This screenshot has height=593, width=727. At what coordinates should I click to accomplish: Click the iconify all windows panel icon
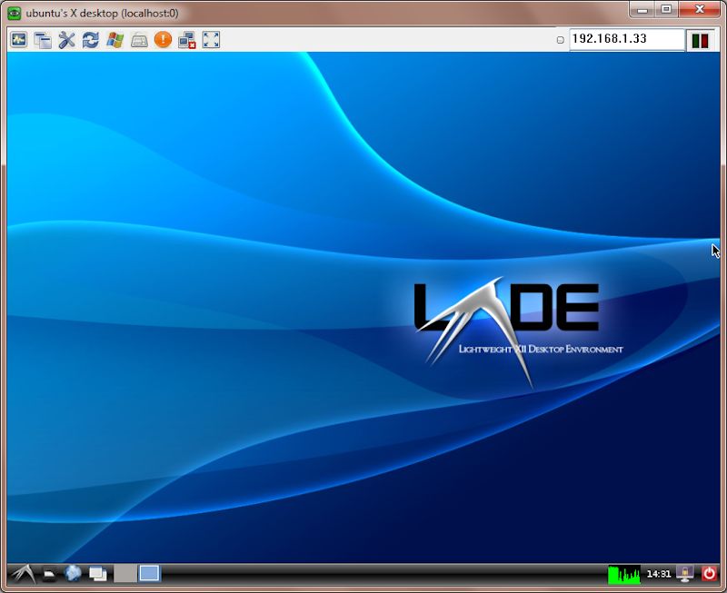(x=98, y=574)
